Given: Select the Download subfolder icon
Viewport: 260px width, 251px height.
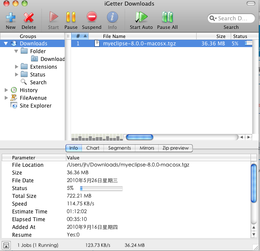Looking at the screenshot, I should 34,59.
